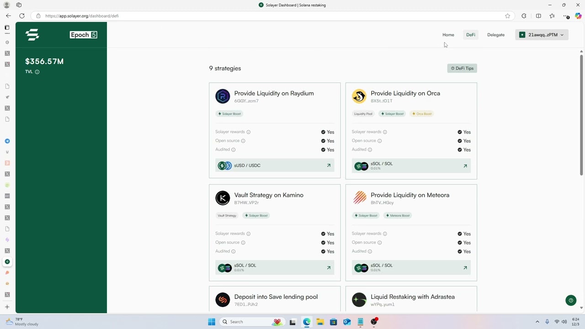Image resolution: width=585 pixels, height=329 pixels.
Task: Click the Save lending pool logo icon
Action: (223, 300)
